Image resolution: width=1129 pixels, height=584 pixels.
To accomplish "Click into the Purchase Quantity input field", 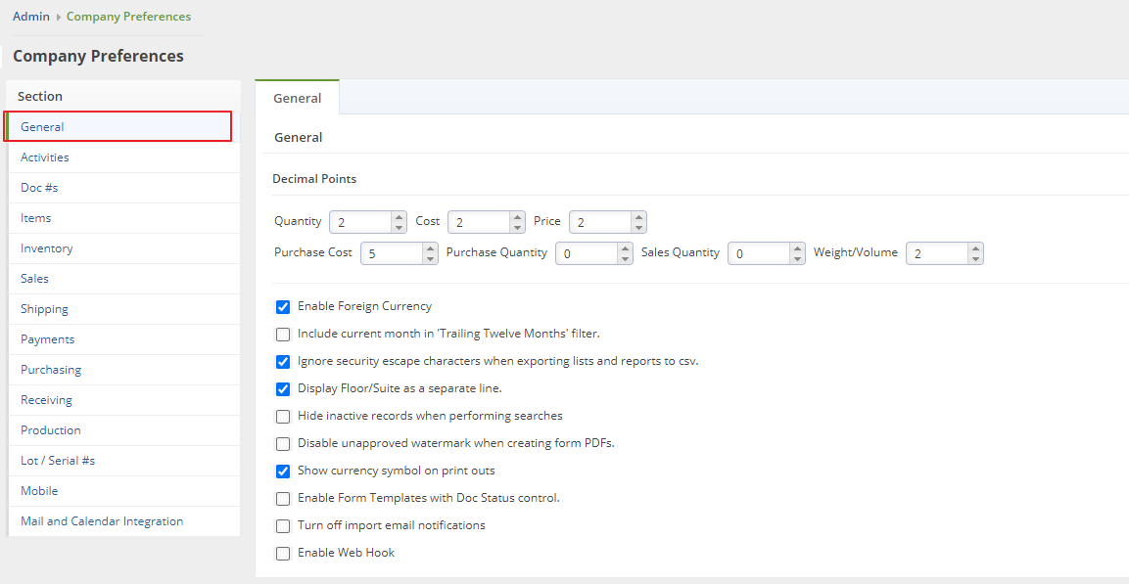I will pos(587,253).
